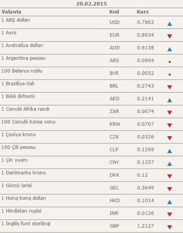This screenshot has width=183, height=233.
Task: Click the Kod column header
Action: [114, 12]
